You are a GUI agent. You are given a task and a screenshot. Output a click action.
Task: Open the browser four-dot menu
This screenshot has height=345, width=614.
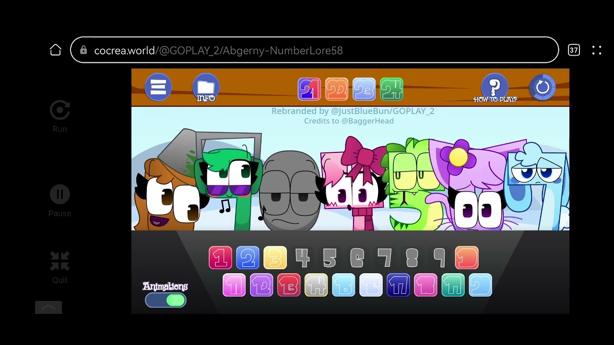(597, 50)
